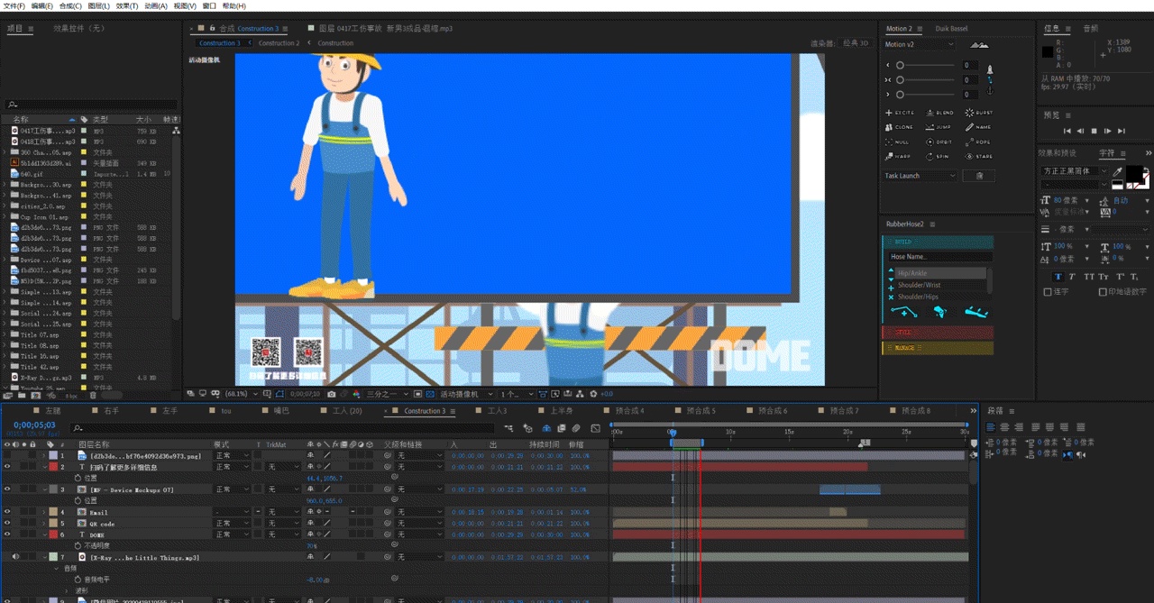Click the mountain graph icon in Motion 2

(x=979, y=44)
